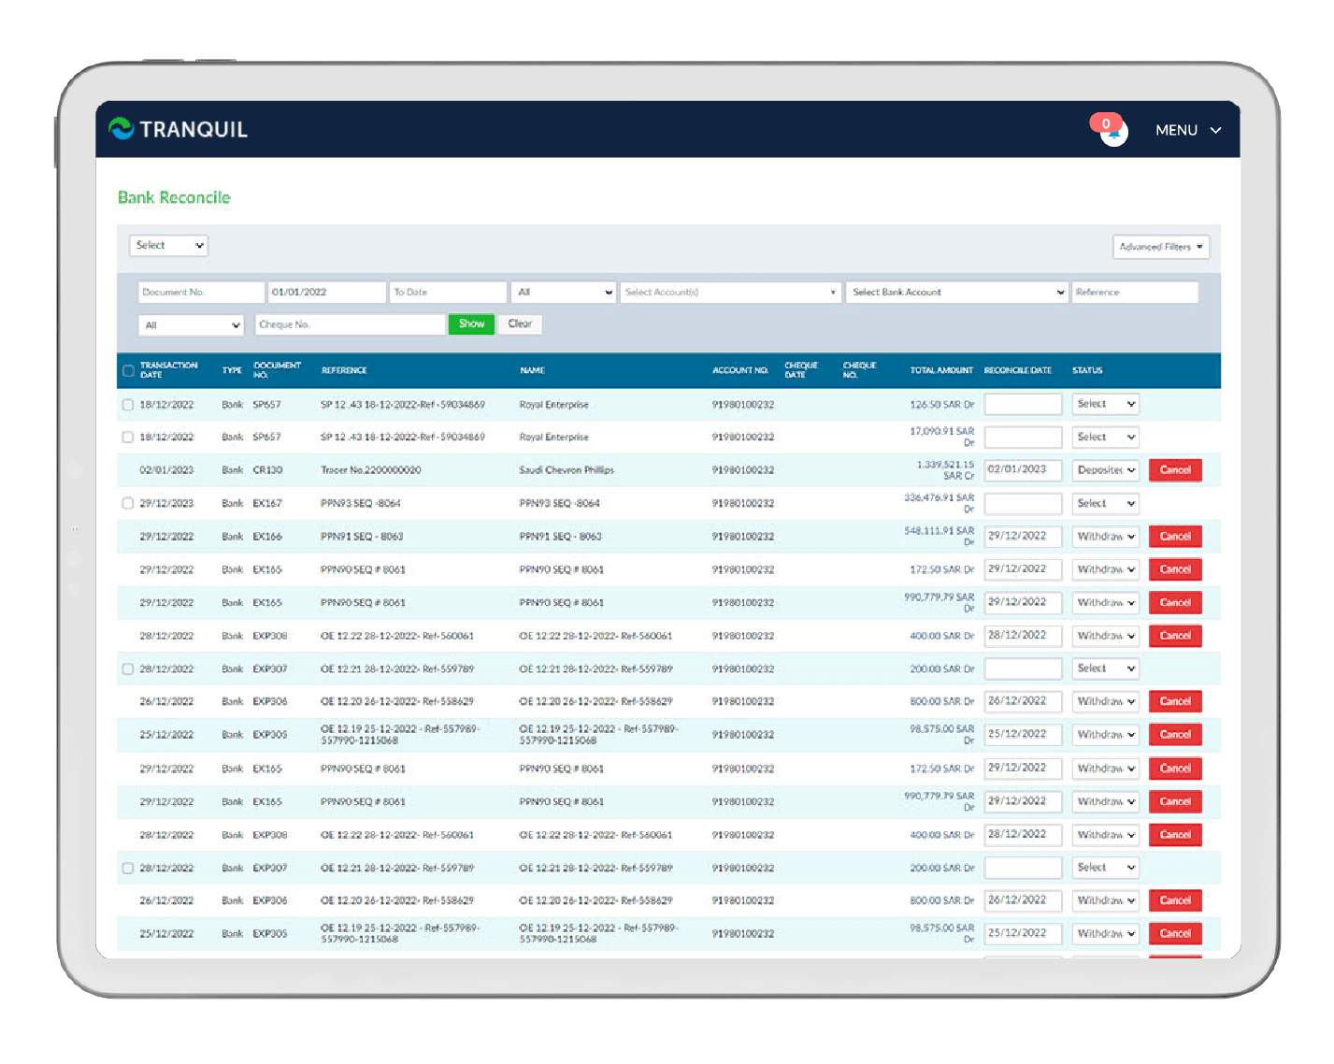
Task: Click the Cheque Date column header
Action: tap(801, 369)
